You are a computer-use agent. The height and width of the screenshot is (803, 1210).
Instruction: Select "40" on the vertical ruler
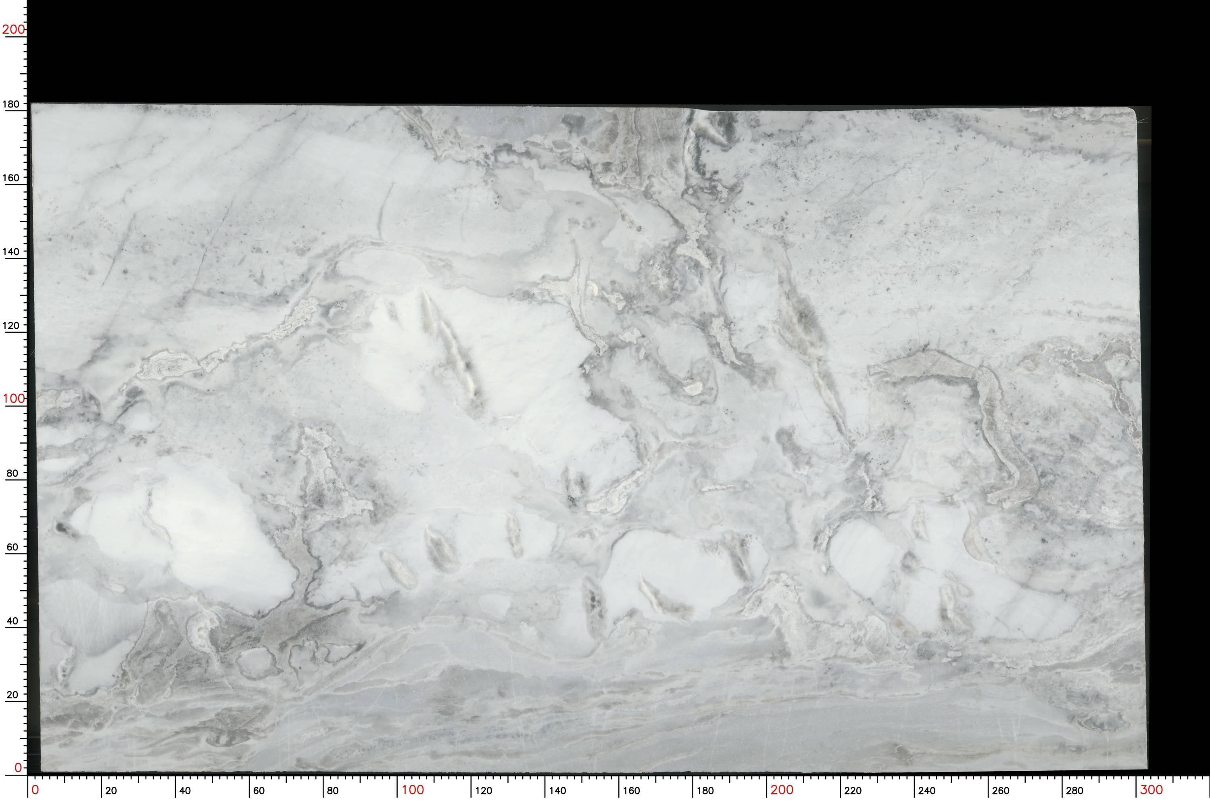tap(12, 621)
